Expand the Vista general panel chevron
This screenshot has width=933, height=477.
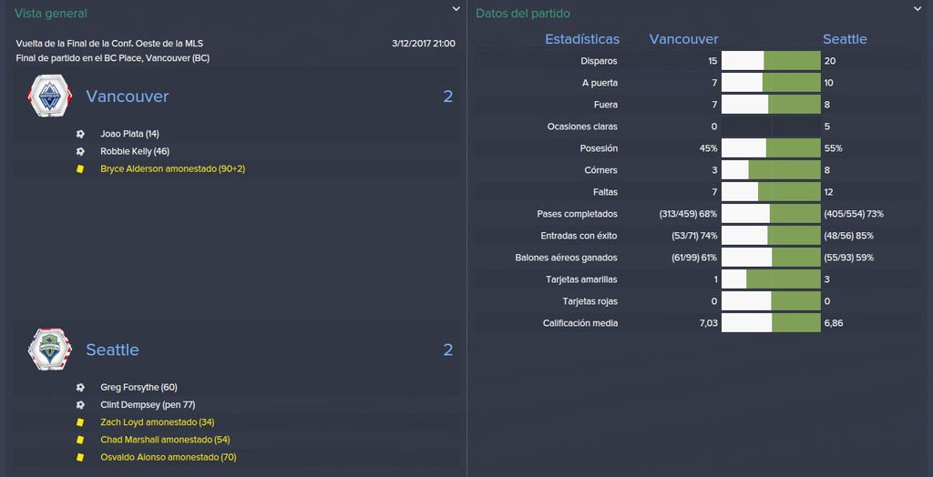click(x=456, y=9)
